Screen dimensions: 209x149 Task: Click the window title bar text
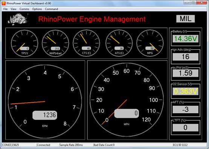[x=29, y=3]
